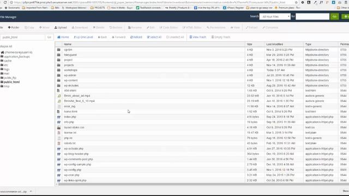Sort by Size column header
Image resolution: width=349 pixels, height=196 pixels.
point(249,44)
